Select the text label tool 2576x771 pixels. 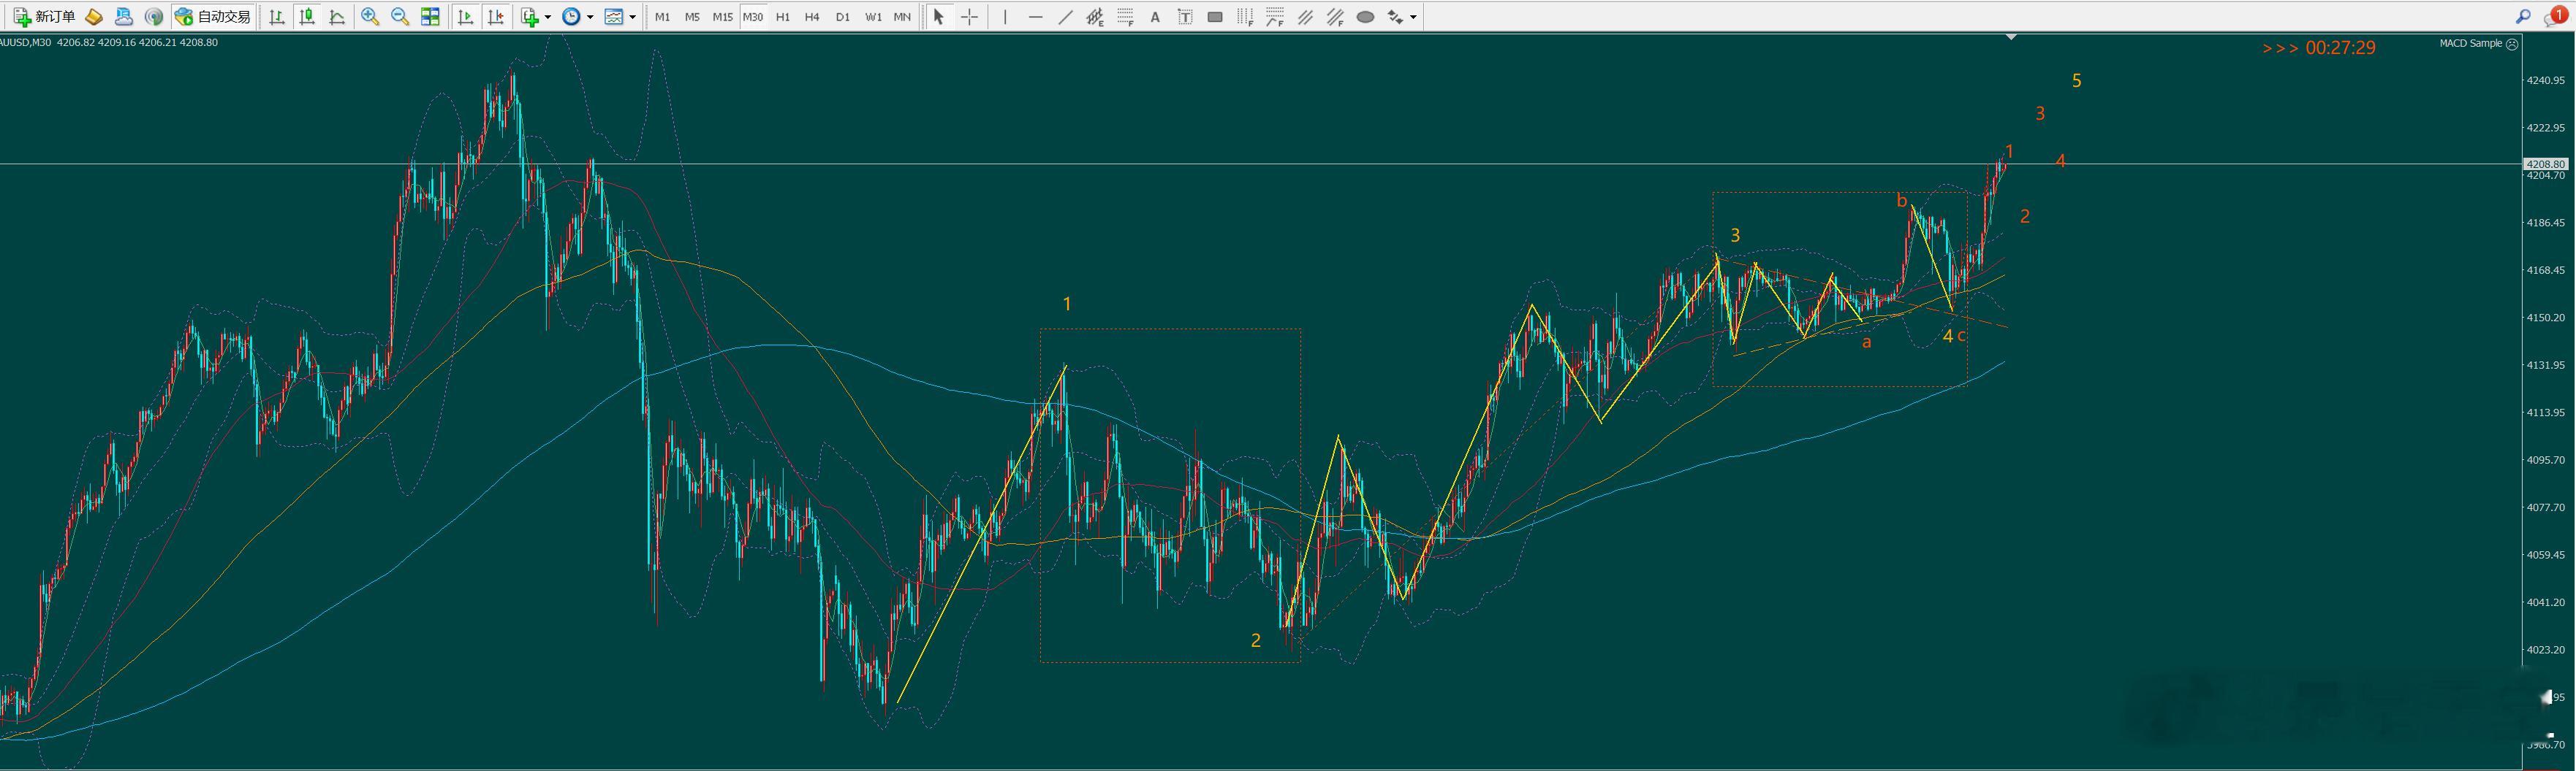pyautogui.click(x=1185, y=17)
